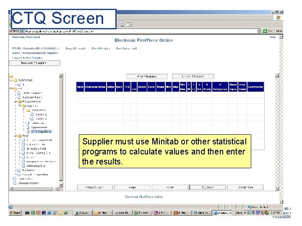
Task: Click the Internet Explorer quick launch icon
Action: coord(49,213)
